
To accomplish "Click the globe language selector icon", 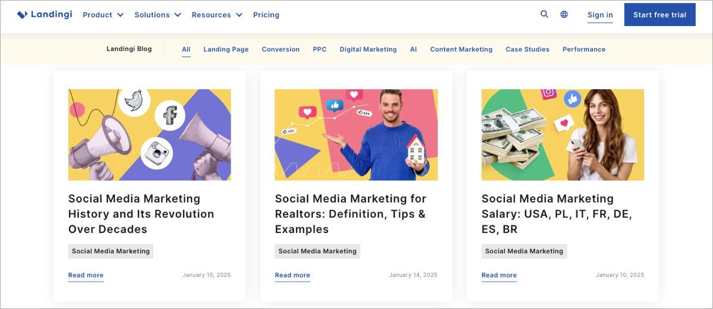I will (x=564, y=14).
